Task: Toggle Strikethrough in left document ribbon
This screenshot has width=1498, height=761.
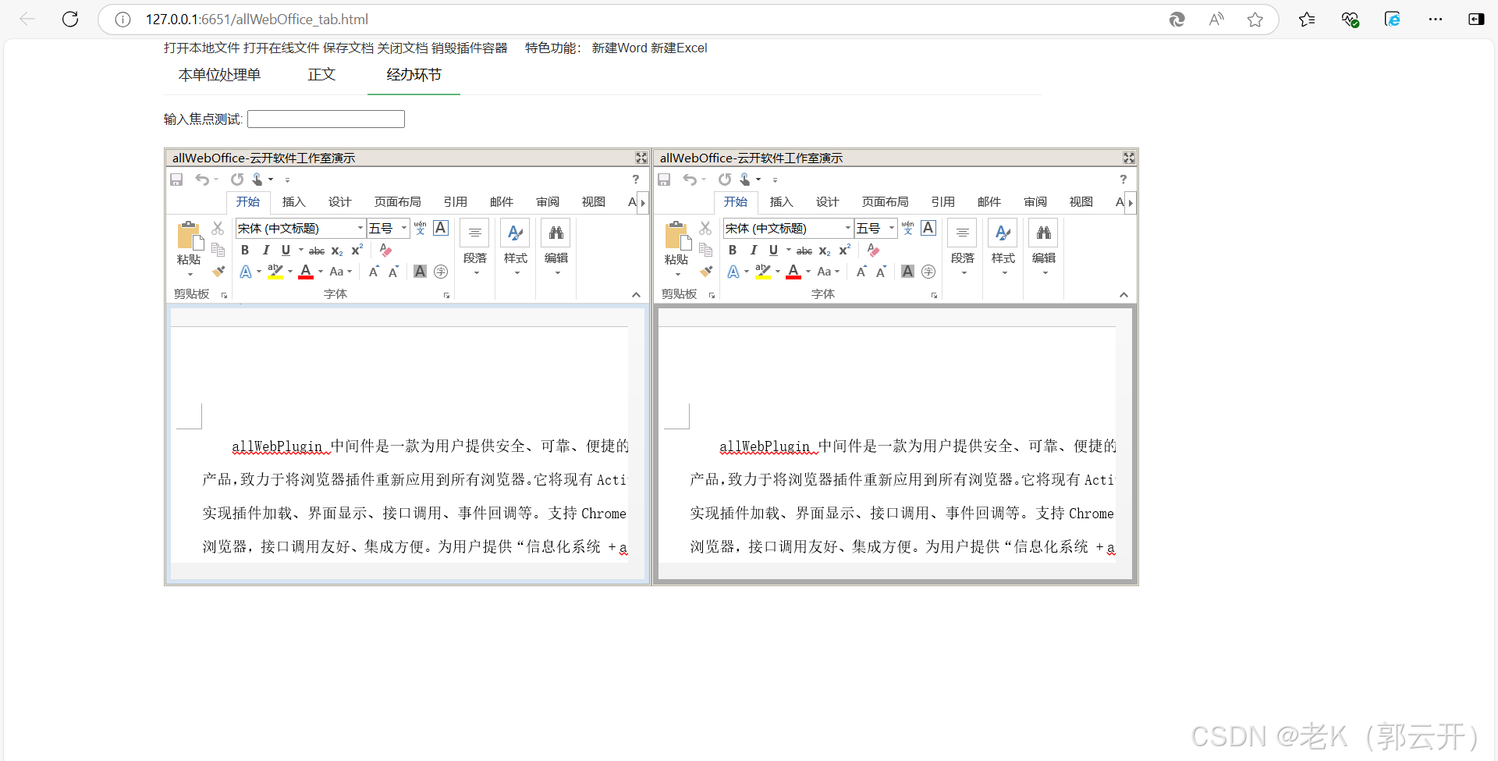Action: tap(317, 250)
